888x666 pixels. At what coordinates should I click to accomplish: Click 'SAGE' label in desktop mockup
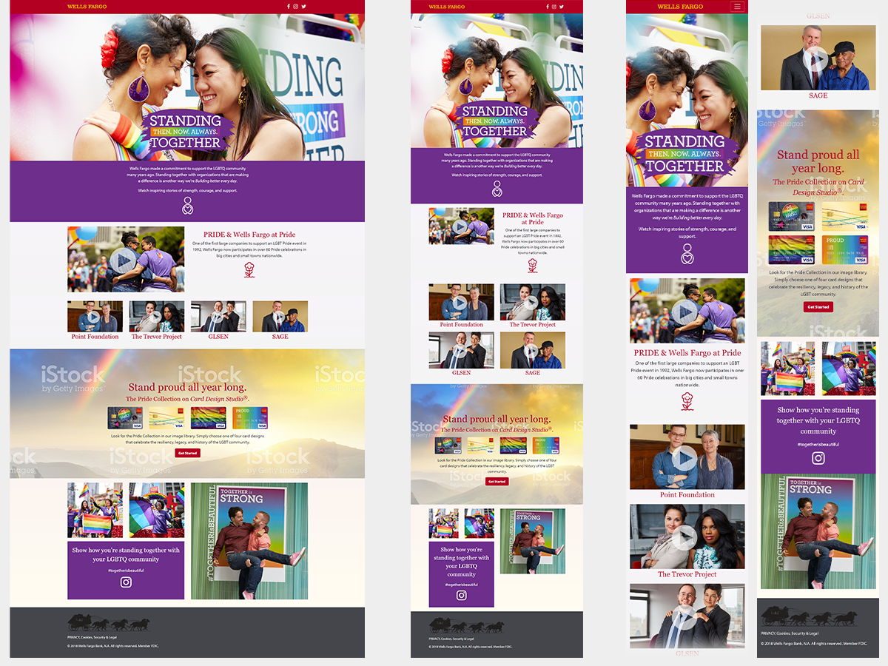280,337
